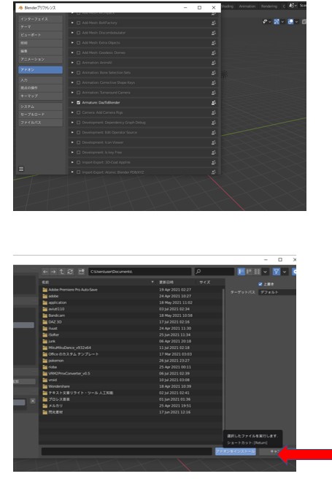Enable the Camera: Add Camera Rigs add-on

tap(78, 112)
